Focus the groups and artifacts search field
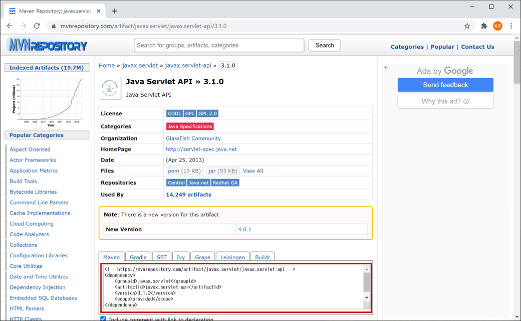 click(x=219, y=45)
